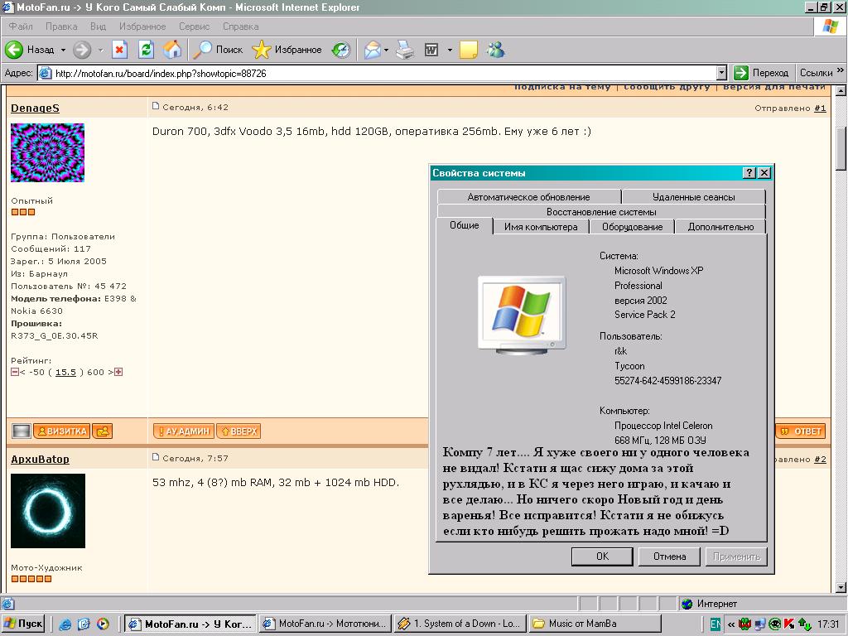Open the Вид menu
This screenshot has height=636, width=848.
(98, 26)
